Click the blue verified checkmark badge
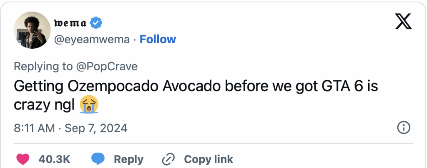Screen dimensions: 427x168 95,23
